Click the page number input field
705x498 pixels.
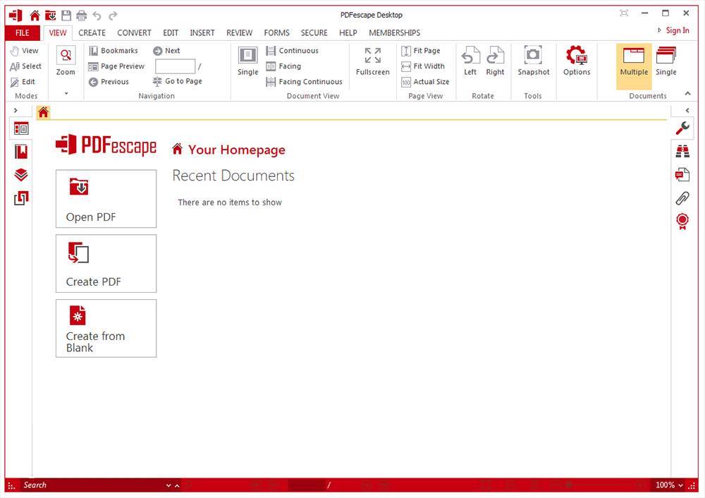pyautogui.click(x=175, y=66)
